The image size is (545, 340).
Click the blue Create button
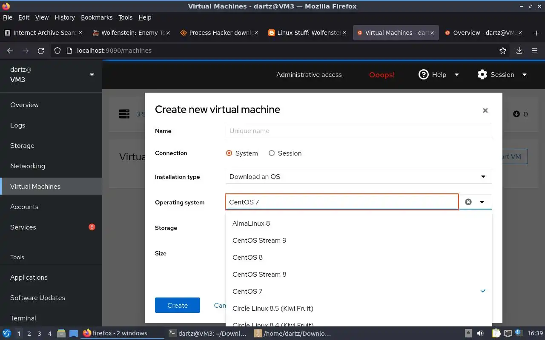click(178, 305)
